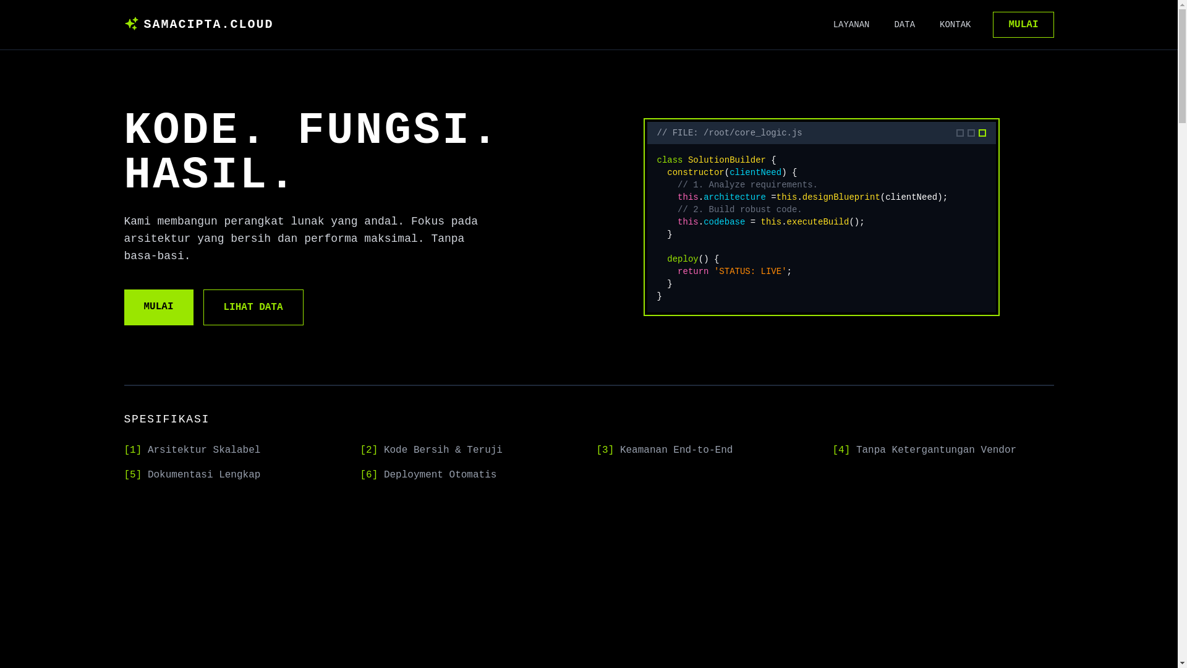Click the '// 1. Analyze requirements.' comment

click(747, 185)
